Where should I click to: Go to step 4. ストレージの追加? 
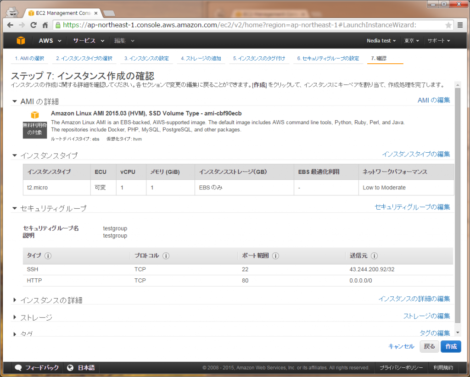pyautogui.click(x=201, y=58)
